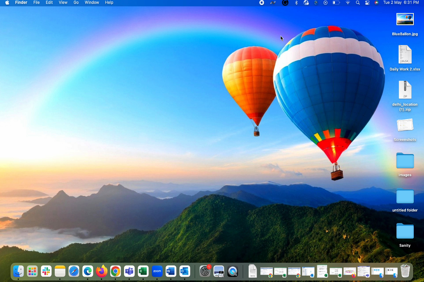Expand the Apple menu
Image resolution: width=424 pixels, height=282 pixels.
click(7, 2)
